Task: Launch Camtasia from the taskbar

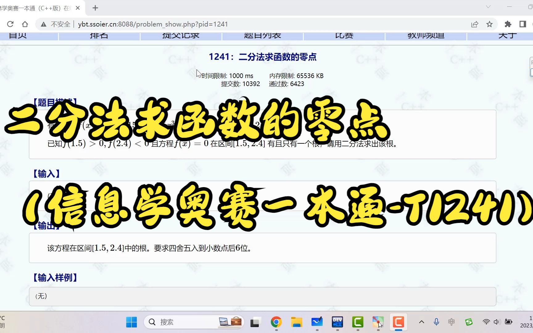Action: (358, 322)
